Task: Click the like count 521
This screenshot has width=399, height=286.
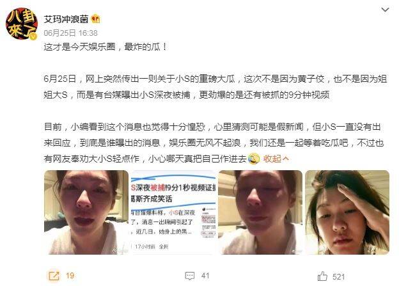Action: (338, 276)
